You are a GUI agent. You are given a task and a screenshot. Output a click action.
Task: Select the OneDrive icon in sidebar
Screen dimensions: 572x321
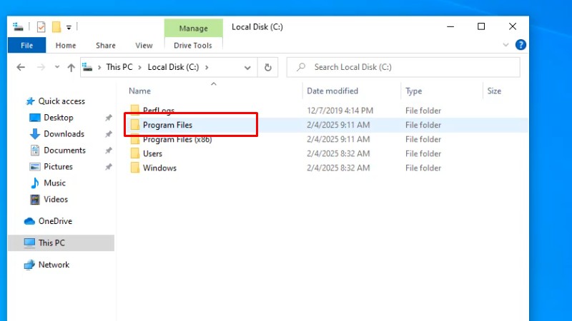point(29,221)
